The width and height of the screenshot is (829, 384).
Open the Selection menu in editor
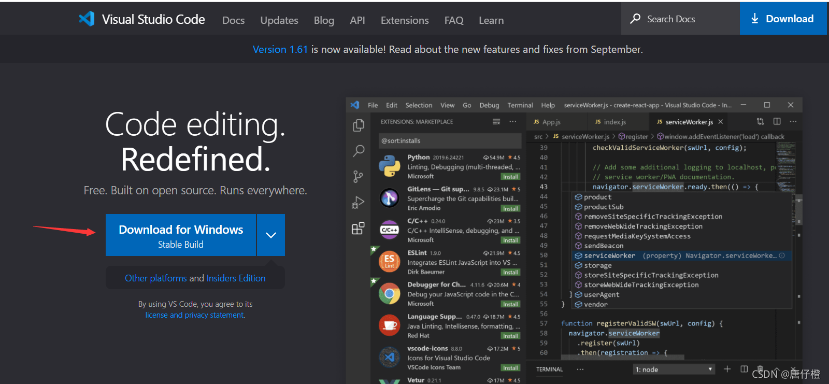tap(419, 105)
